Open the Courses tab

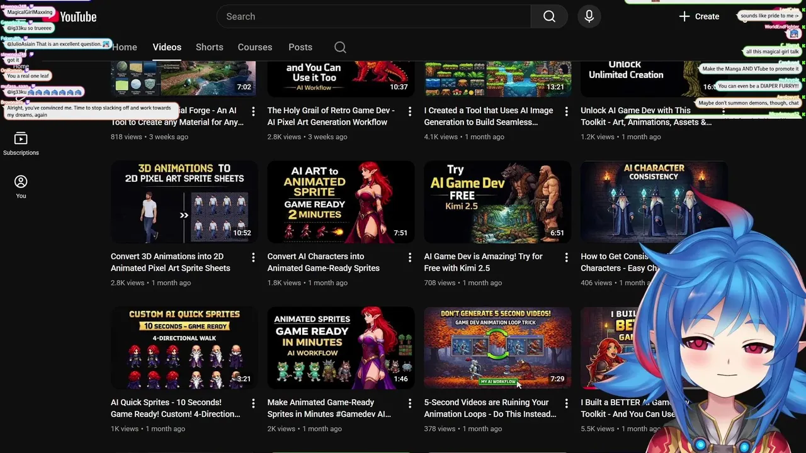255,47
